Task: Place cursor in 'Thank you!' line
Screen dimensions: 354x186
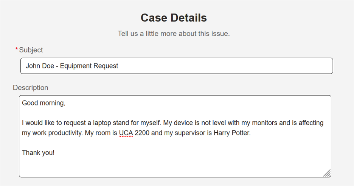Action: click(38, 153)
